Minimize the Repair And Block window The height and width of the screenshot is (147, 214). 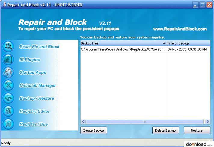[x=195, y=5]
